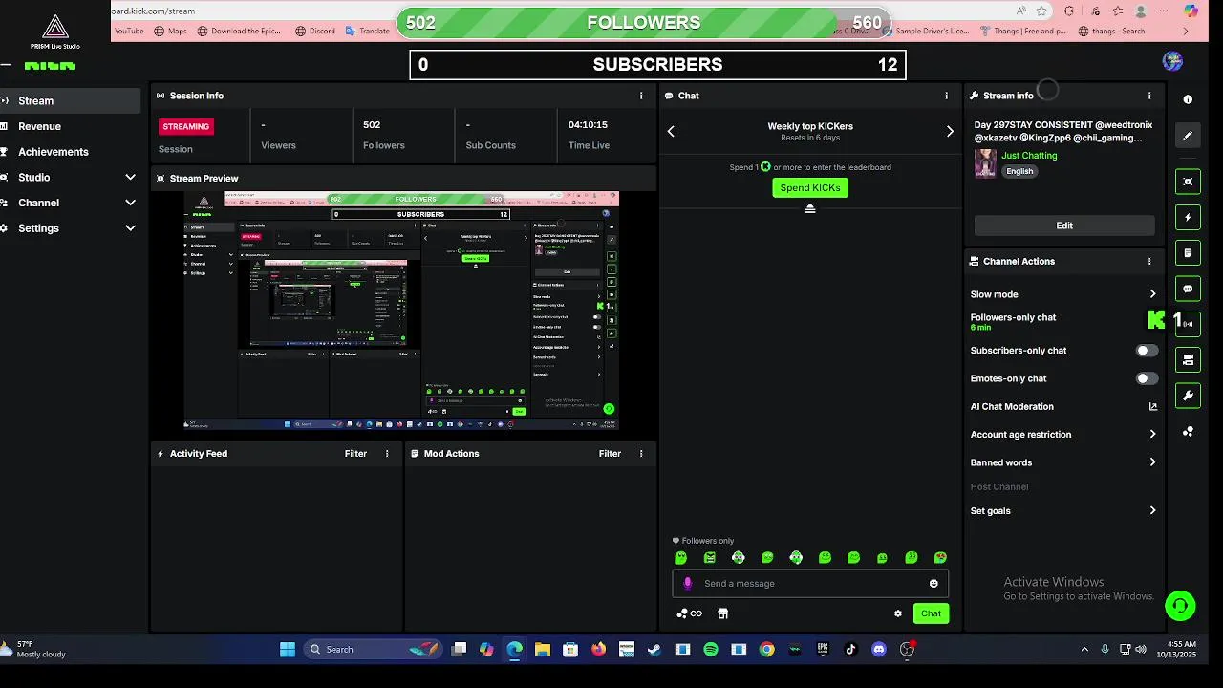Toggle the lightning bolt activity panel icon
The image size is (1223, 688).
pyautogui.click(x=1188, y=218)
